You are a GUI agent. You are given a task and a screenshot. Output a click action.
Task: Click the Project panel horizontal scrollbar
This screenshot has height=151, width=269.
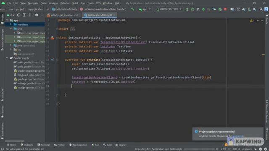(15, 141)
